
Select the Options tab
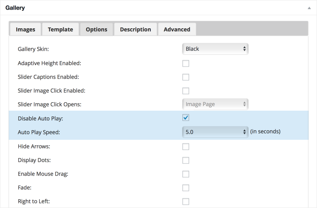[97, 30]
